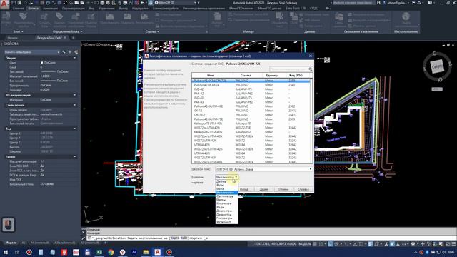Add new drawing tab with plus icon
Image resolution: width=457 pixels, height=257 pixels.
click(x=73, y=38)
